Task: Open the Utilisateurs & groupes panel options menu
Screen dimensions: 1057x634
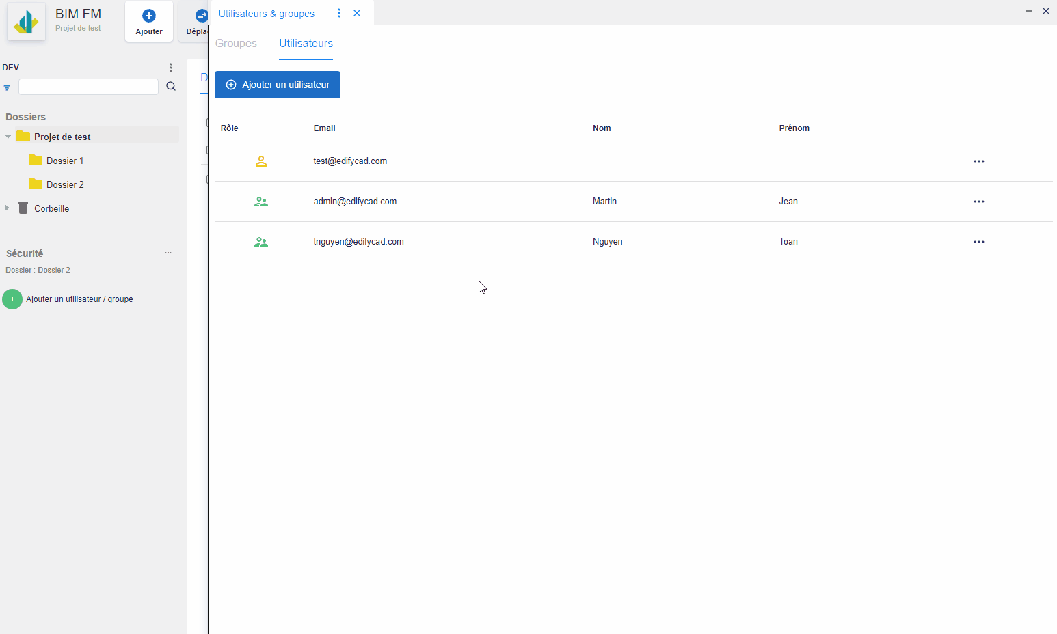Action: click(x=339, y=14)
